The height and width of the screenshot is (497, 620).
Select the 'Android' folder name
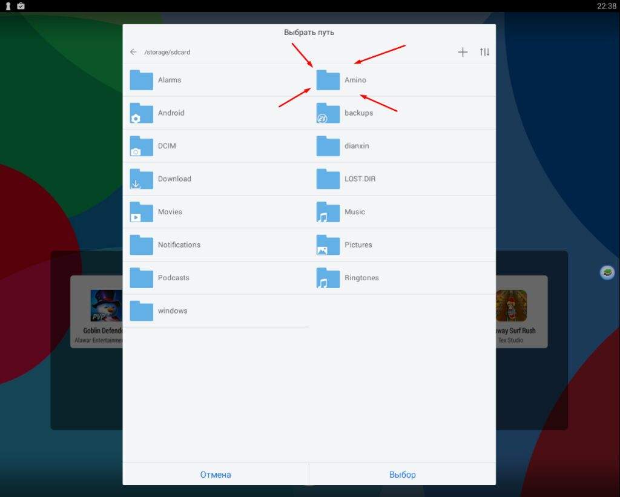click(x=171, y=113)
